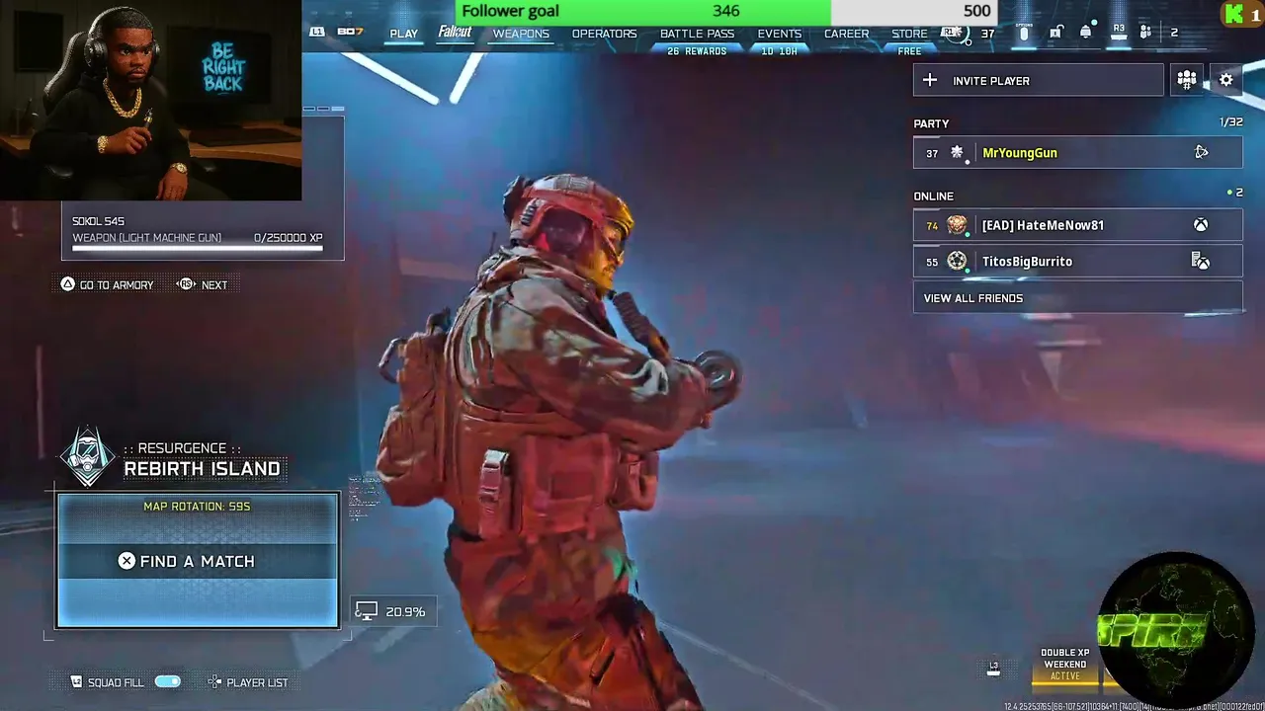
Task: Click Battle.net platform icon for MrYoungGun
Action: pyautogui.click(x=1201, y=152)
